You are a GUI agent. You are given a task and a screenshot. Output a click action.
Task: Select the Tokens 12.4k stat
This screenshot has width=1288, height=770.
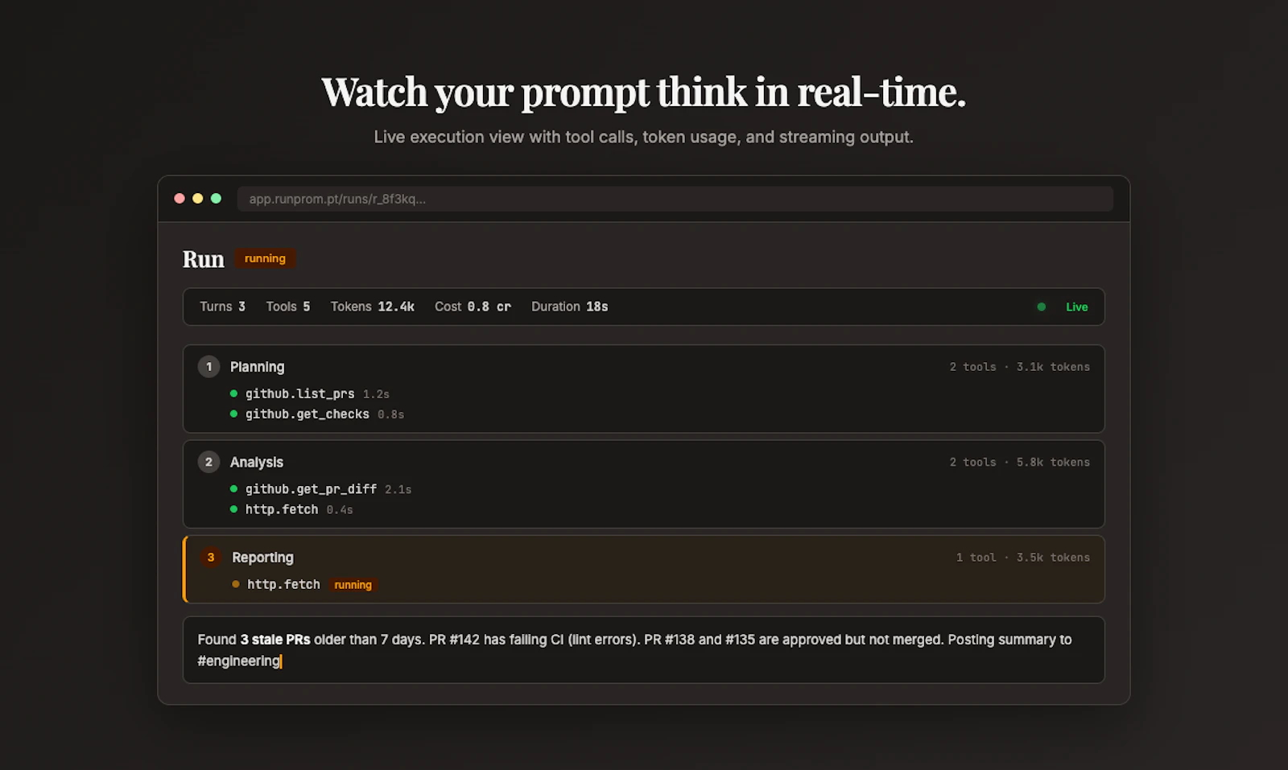(x=372, y=307)
